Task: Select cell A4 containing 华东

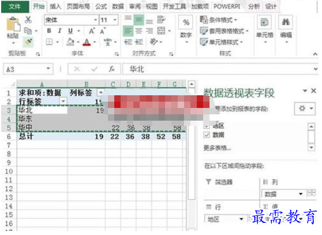Action: [x=42, y=119]
